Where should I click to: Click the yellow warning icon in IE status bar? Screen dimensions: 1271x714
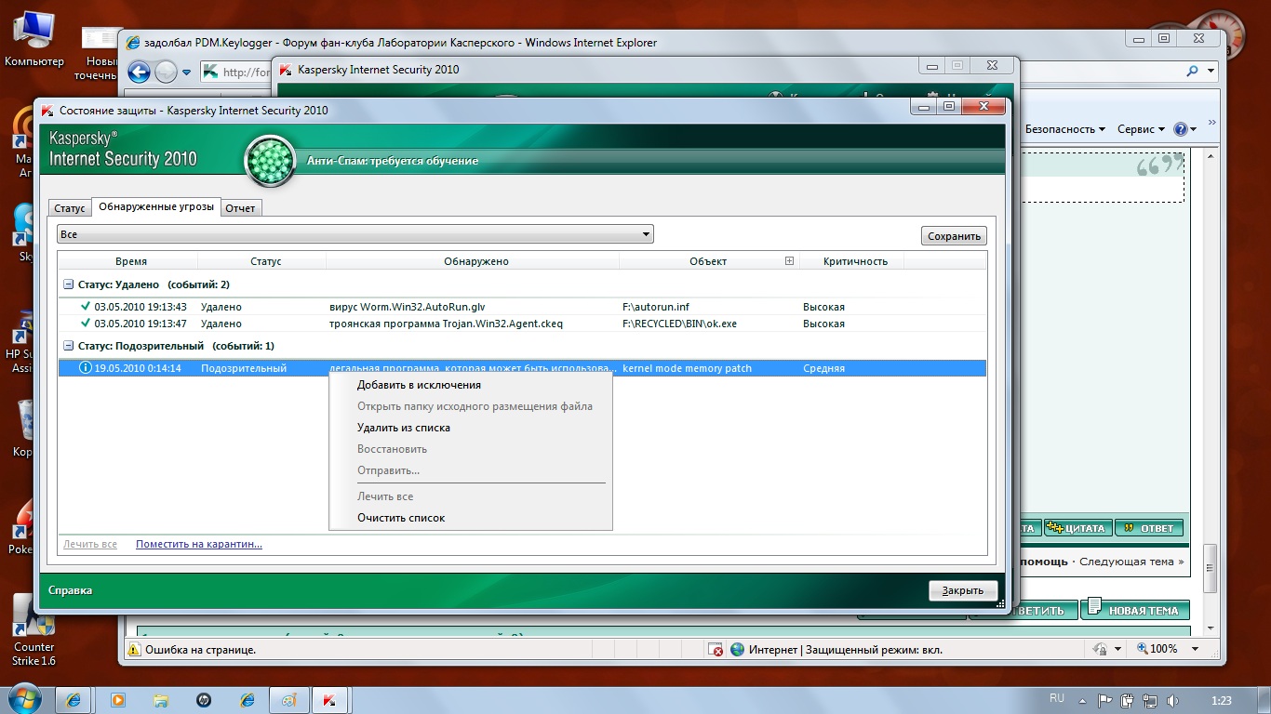point(134,650)
